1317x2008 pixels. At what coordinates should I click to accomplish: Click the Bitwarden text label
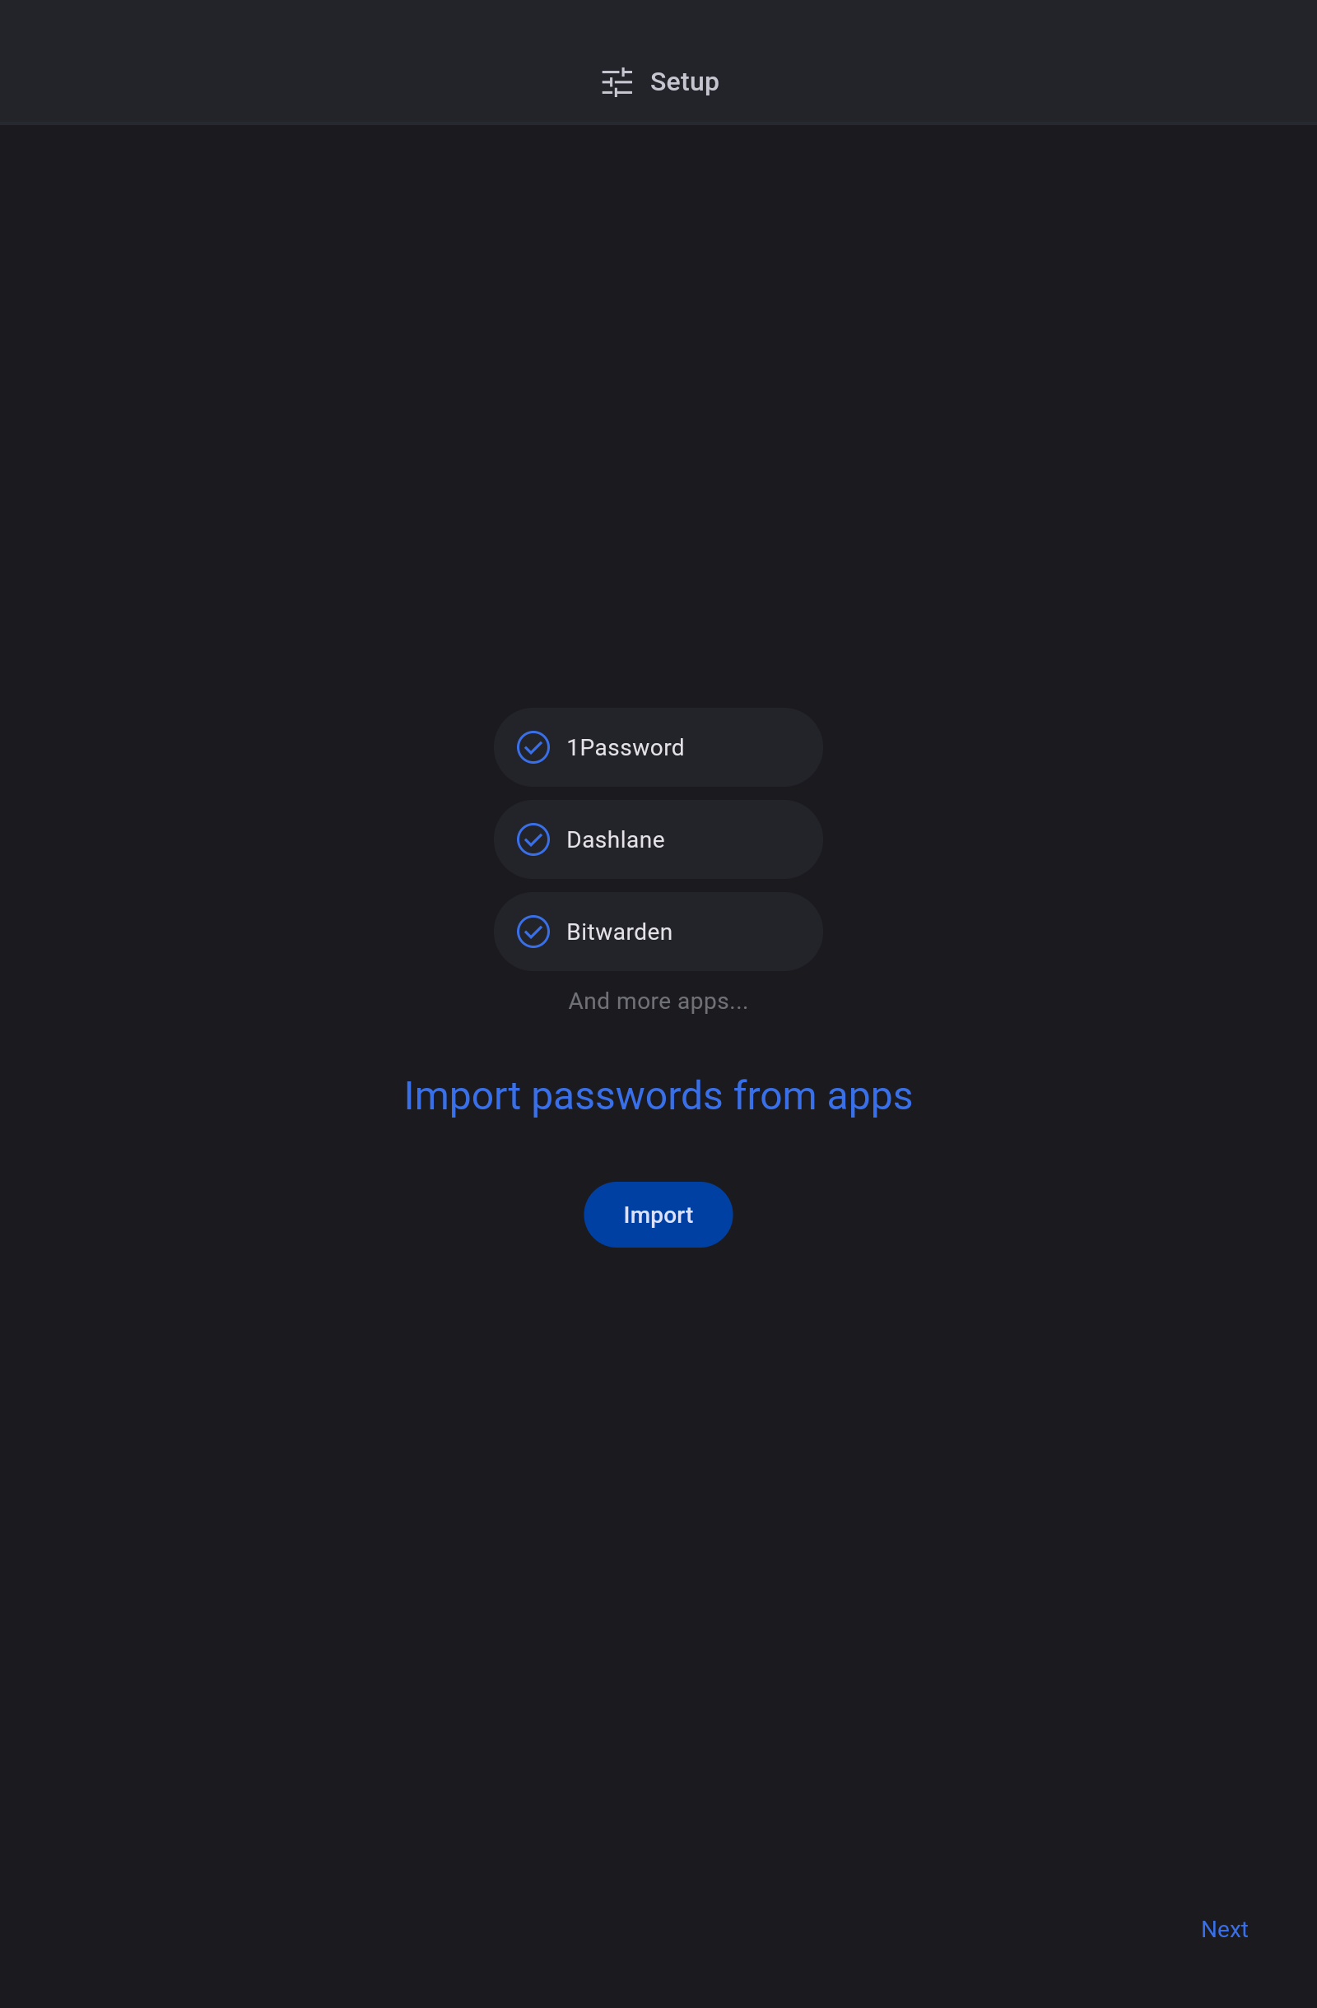tap(619, 932)
